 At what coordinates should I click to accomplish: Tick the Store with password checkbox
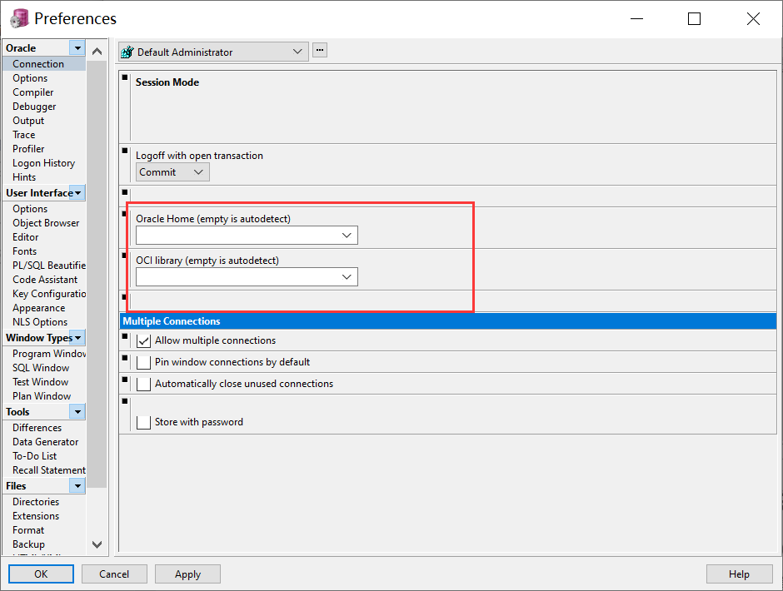point(143,422)
